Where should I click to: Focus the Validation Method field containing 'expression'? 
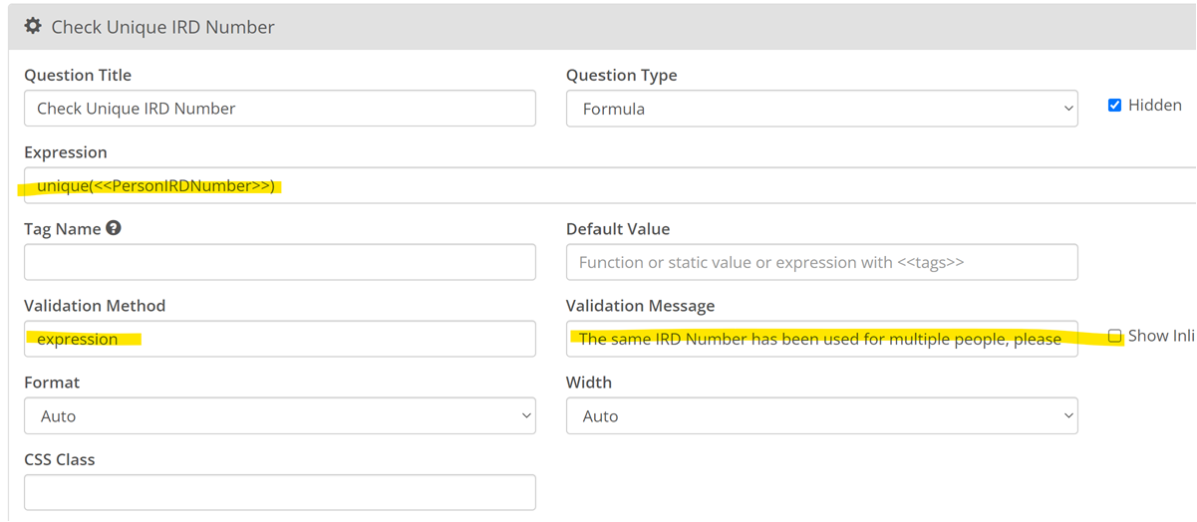click(x=279, y=339)
